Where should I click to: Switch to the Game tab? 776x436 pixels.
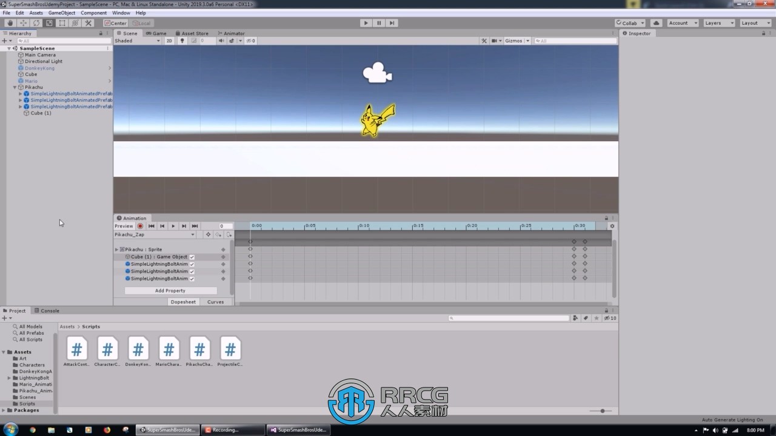coord(156,33)
